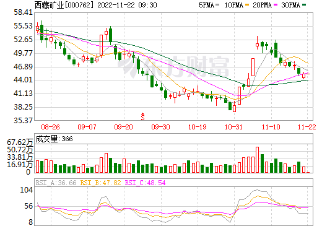Click volume axis label 50.72万
The image size is (322, 226).
(x=20, y=150)
